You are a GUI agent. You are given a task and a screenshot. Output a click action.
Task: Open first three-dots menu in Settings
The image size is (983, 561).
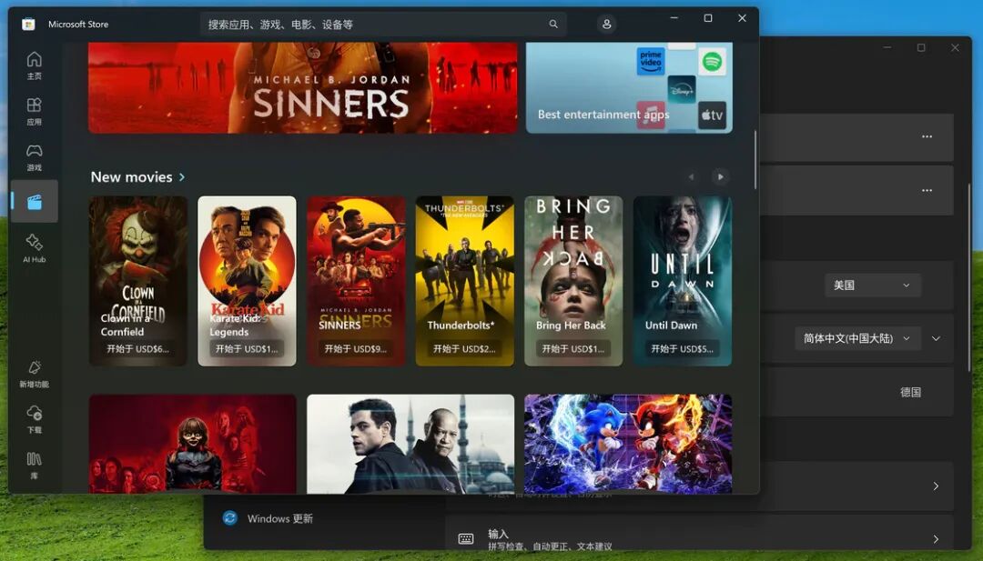coord(927,136)
